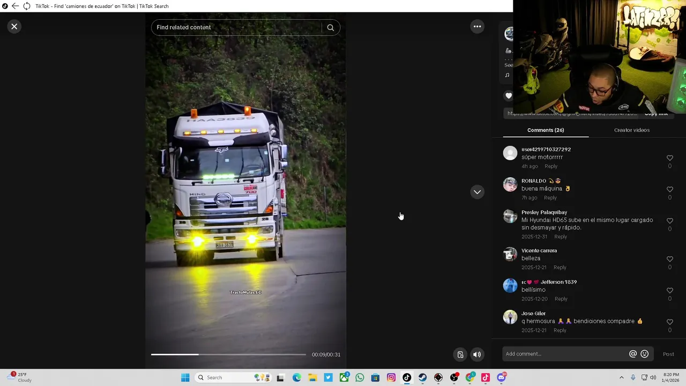
Task: Open Discord from the taskbar
Action: [x=502, y=377]
